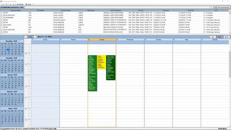Switch to Day view
Screen dimensions: 231x130
213,37
